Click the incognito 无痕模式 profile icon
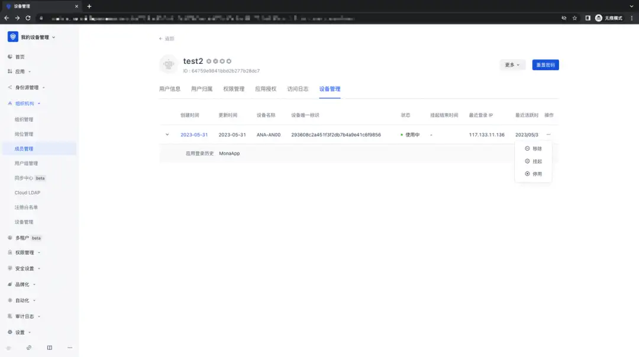This screenshot has height=357, width=639. tap(609, 18)
